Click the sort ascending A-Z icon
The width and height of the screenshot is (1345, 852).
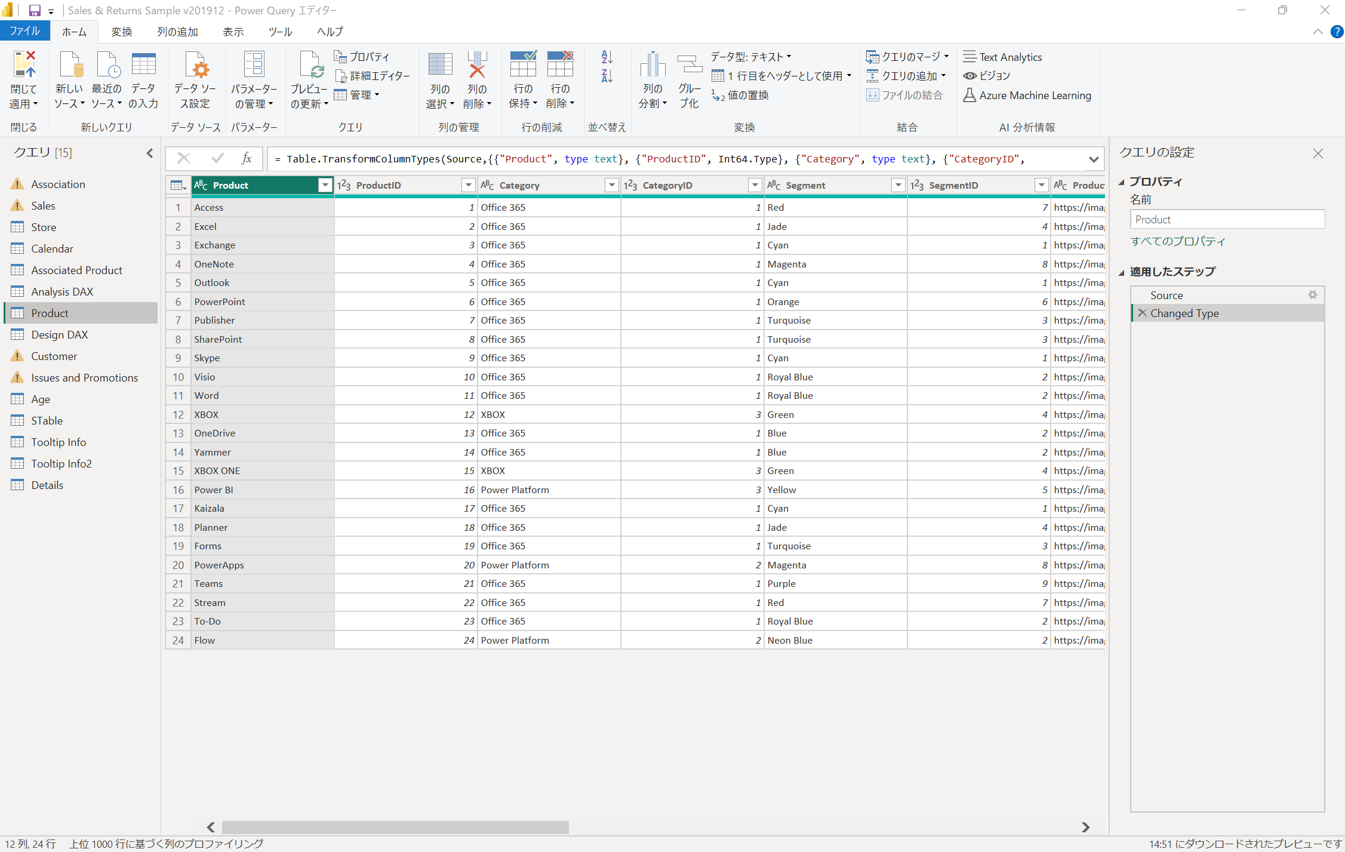coord(607,57)
